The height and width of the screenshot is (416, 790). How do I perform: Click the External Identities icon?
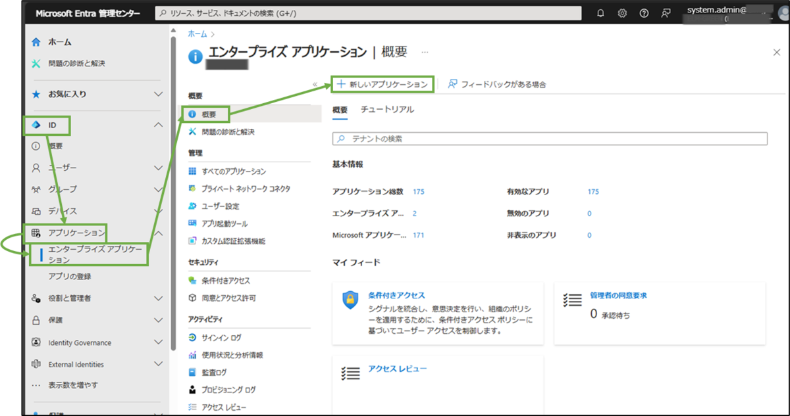(36, 364)
